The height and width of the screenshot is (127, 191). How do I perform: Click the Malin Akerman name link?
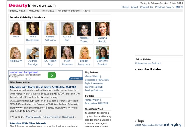pyautogui.click(x=67, y=63)
